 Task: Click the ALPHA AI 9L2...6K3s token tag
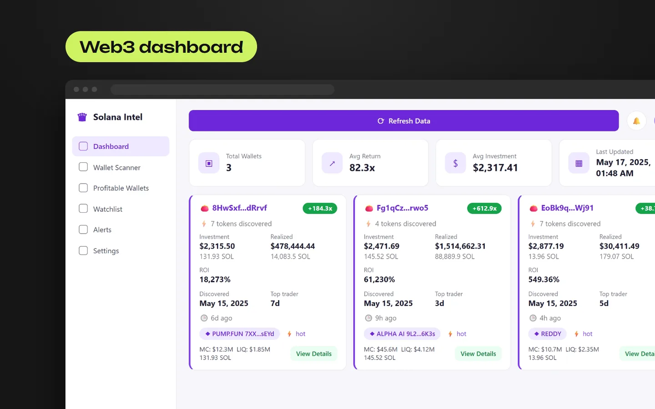(x=402, y=334)
